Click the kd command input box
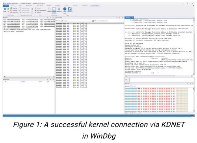This screenshot has width=197, height=143. pos(162,80)
